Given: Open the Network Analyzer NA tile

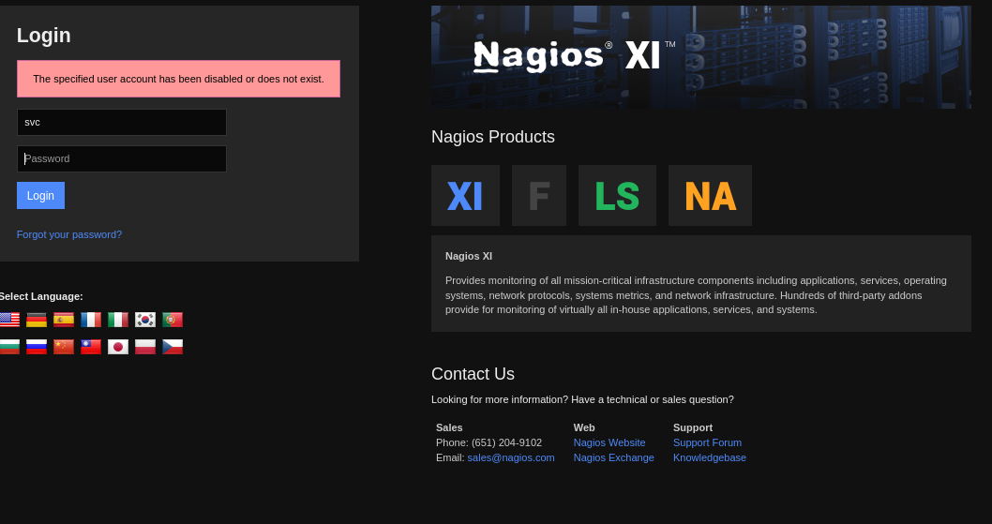Looking at the screenshot, I should click(x=711, y=196).
